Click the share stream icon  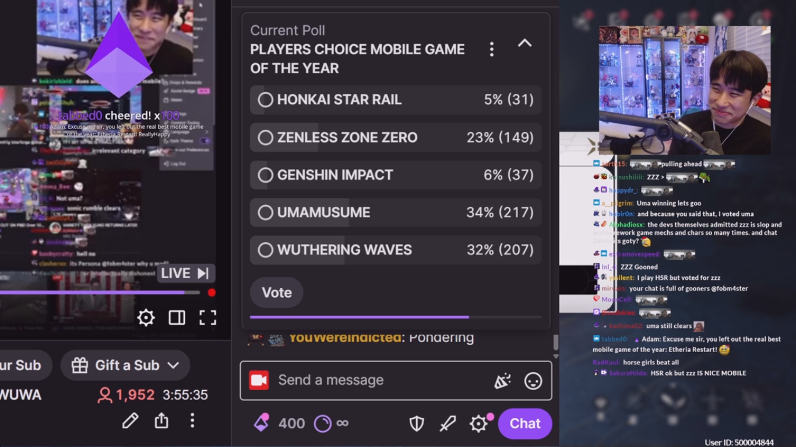click(x=161, y=420)
